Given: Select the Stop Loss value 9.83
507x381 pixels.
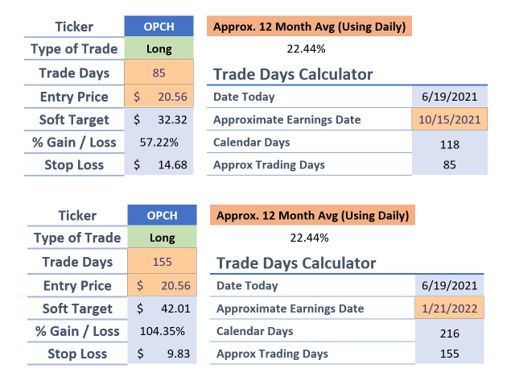Looking at the screenshot, I should click(162, 354).
